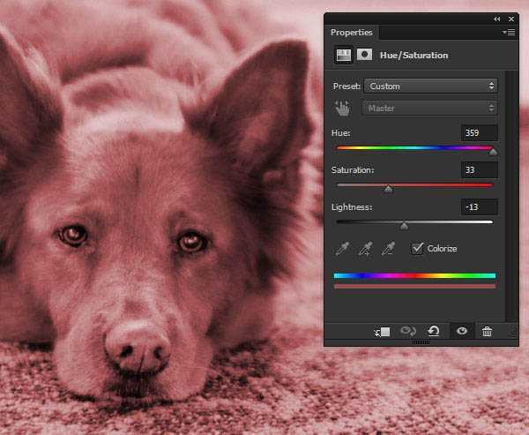The image size is (529, 435).
Task: Select the layer mask icon
Action: pos(364,55)
